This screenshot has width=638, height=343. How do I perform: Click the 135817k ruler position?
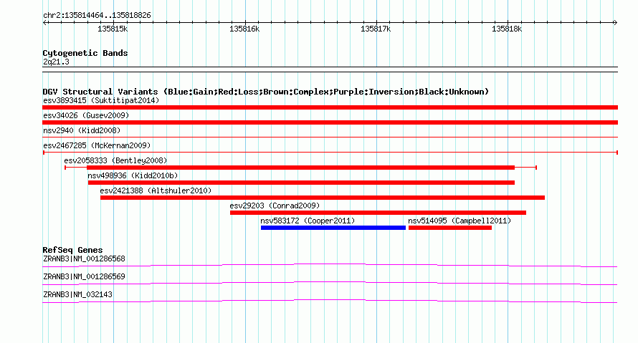pyautogui.click(x=376, y=29)
